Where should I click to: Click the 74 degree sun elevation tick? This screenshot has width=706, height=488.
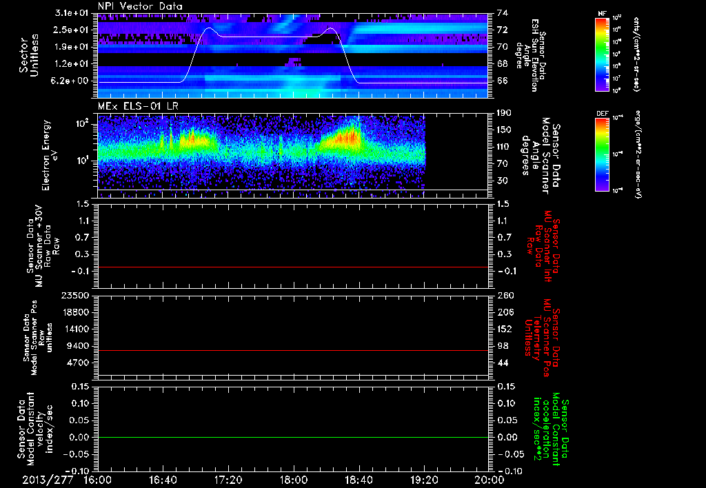(502, 13)
